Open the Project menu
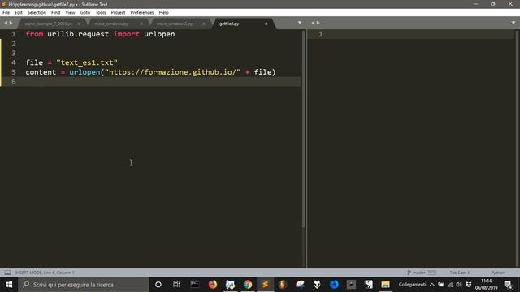The width and height of the screenshot is (520, 292). [118, 13]
